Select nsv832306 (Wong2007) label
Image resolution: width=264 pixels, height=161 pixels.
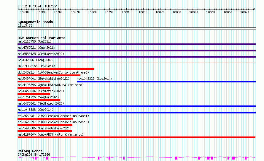click(x=36, y=60)
